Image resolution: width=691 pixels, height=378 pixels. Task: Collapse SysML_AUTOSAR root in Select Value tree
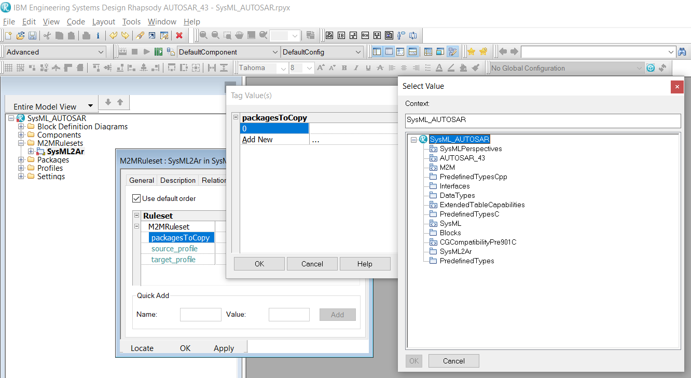tap(413, 140)
